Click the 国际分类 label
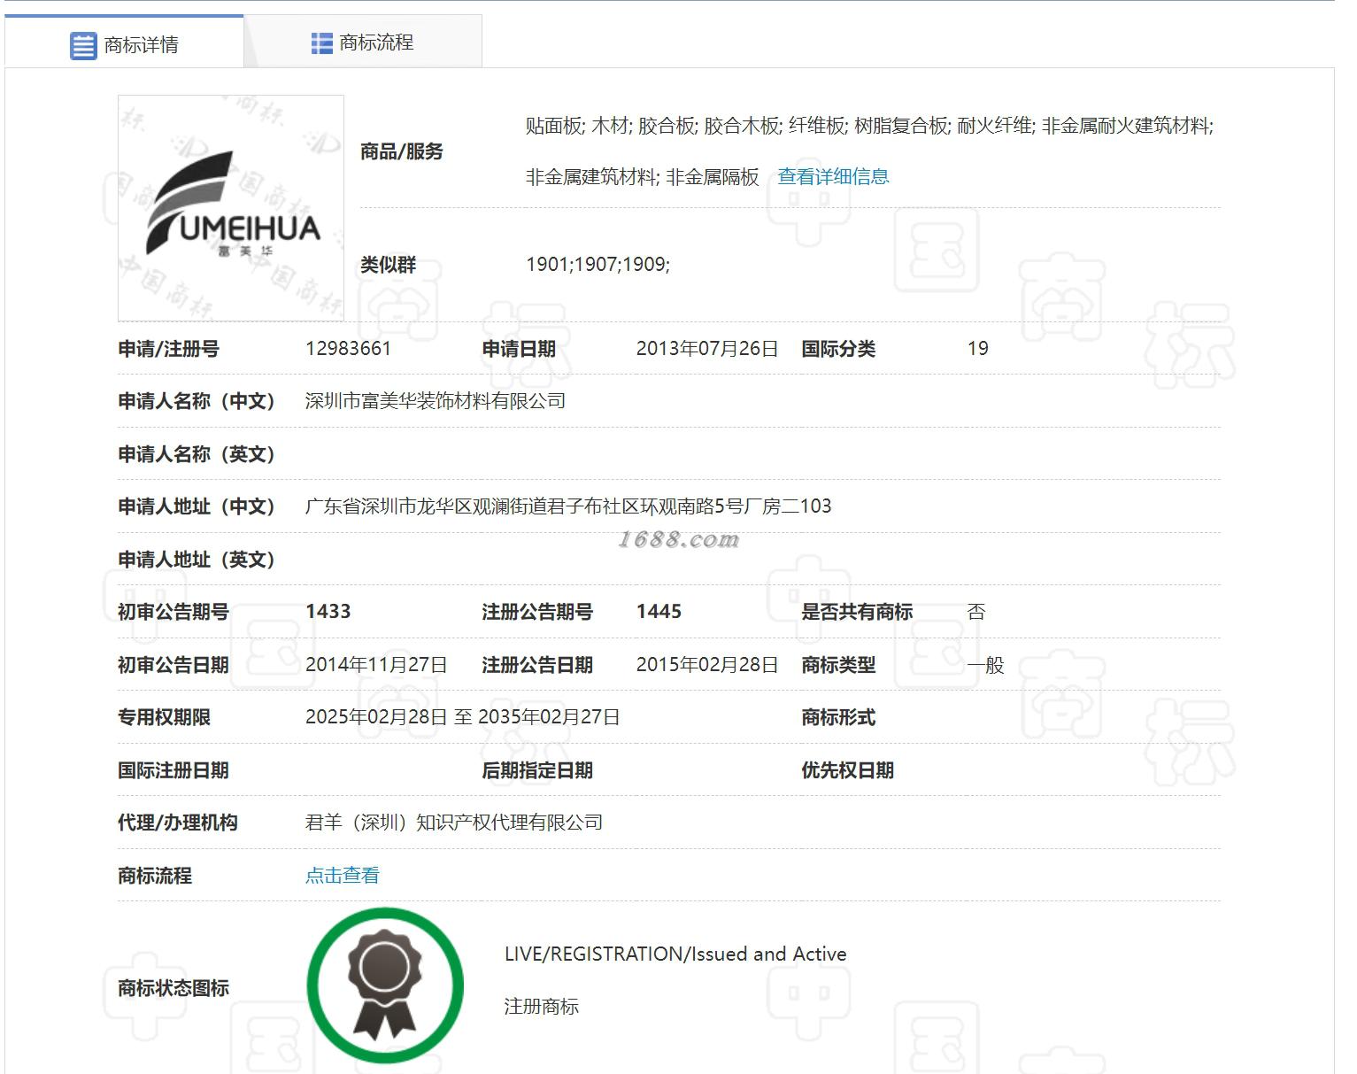 point(838,349)
